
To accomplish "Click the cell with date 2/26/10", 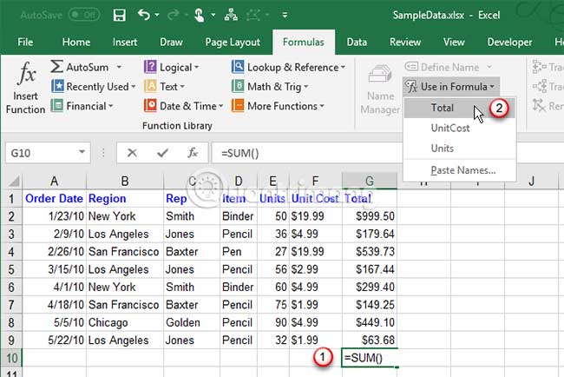I will tap(55, 251).
